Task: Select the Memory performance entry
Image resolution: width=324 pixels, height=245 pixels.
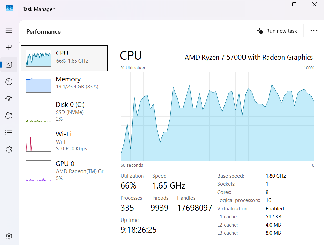Action: coord(64,84)
